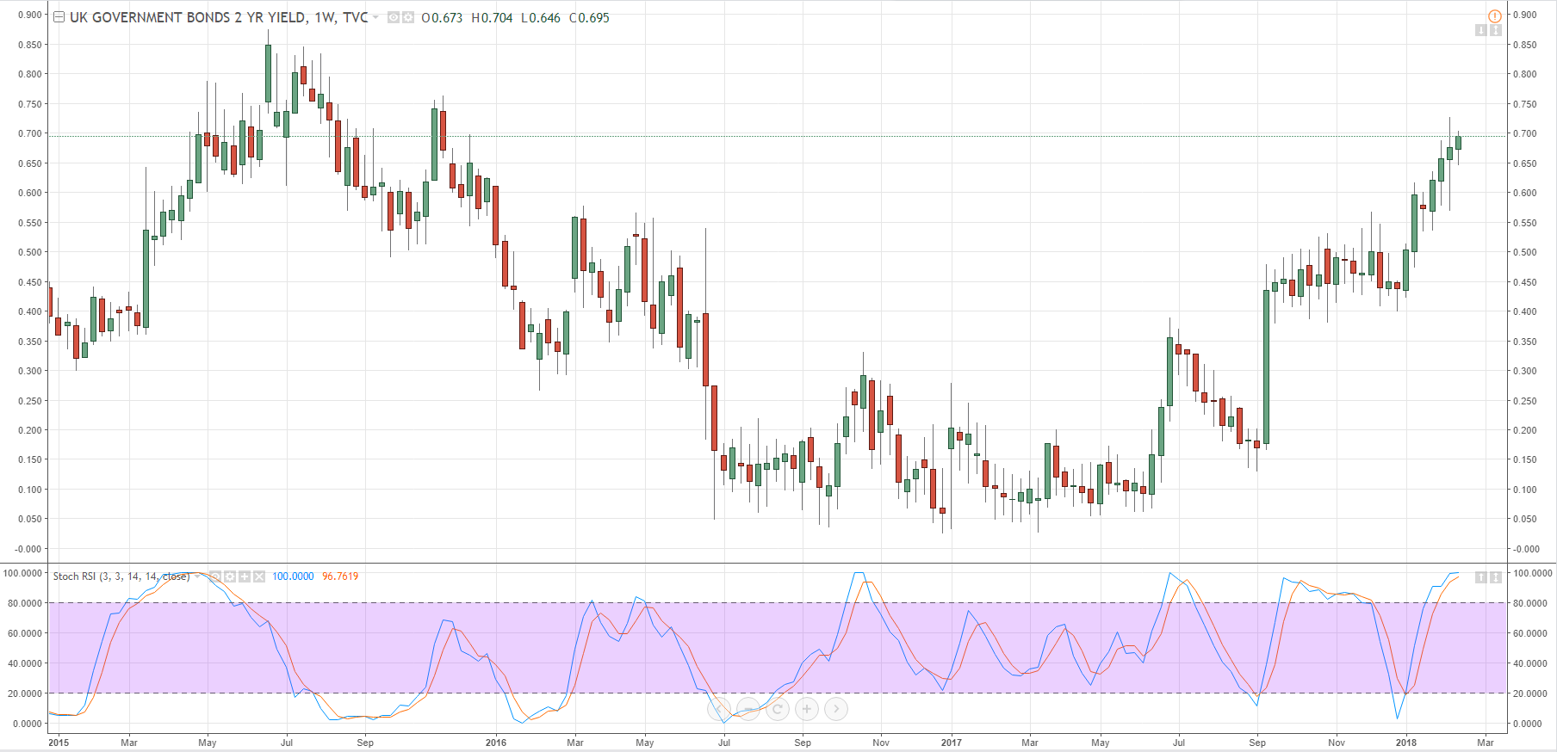
Task: Click the high price value H0.704
Action: pyautogui.click(x=492, y=17)
